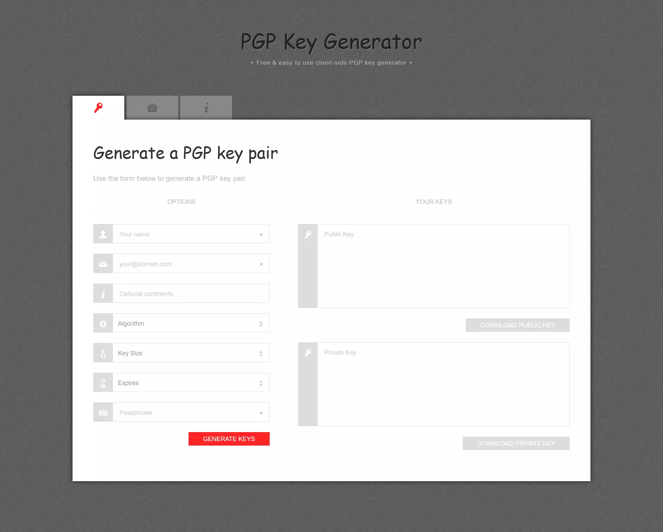Switch to the briefcase panel tab
The width and height of the screenshot is (663, 532).
[x=152, y=108]
